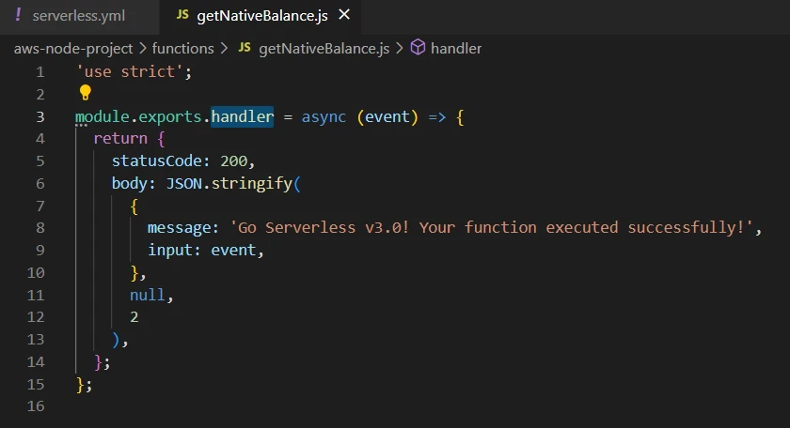Click line number 16 in the gutter
The image size is (790, 428).
pos(37,406)
